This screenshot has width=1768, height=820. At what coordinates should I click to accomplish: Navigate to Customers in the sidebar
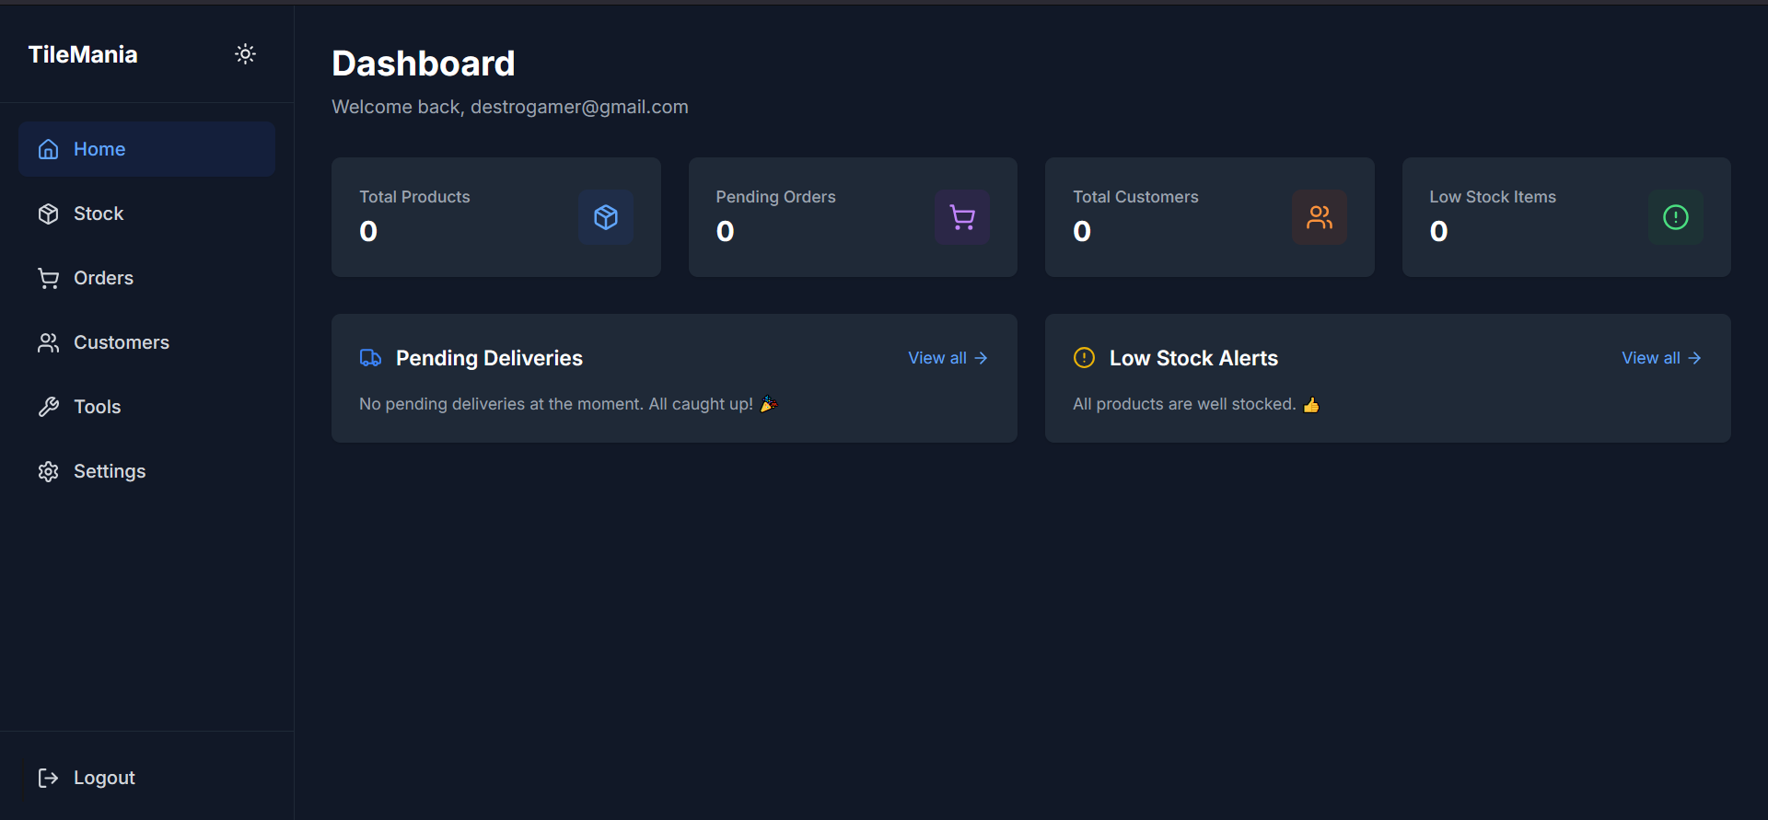tap(121, 342)
